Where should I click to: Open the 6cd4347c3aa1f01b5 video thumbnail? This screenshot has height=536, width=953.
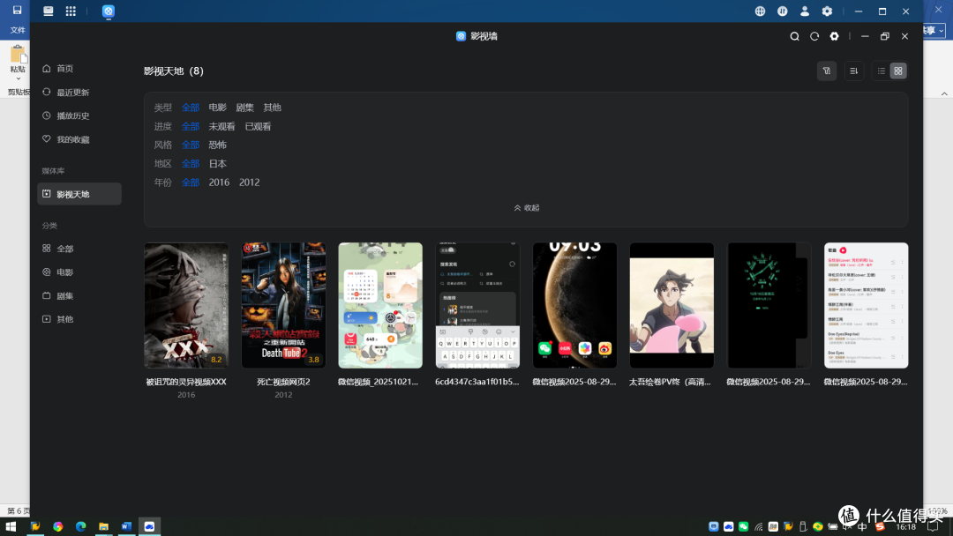[477, 305]
